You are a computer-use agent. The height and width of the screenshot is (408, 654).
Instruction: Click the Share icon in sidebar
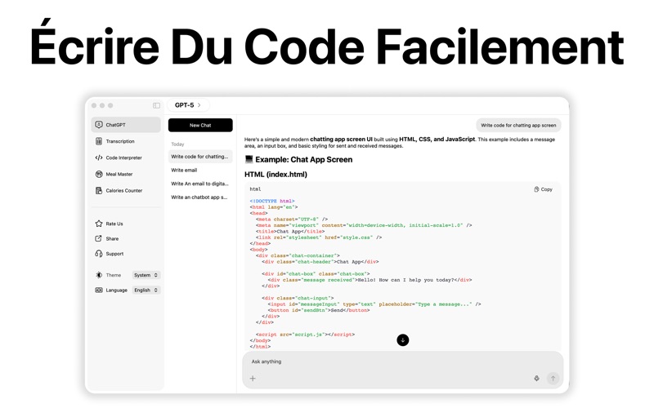coord(98,238)
